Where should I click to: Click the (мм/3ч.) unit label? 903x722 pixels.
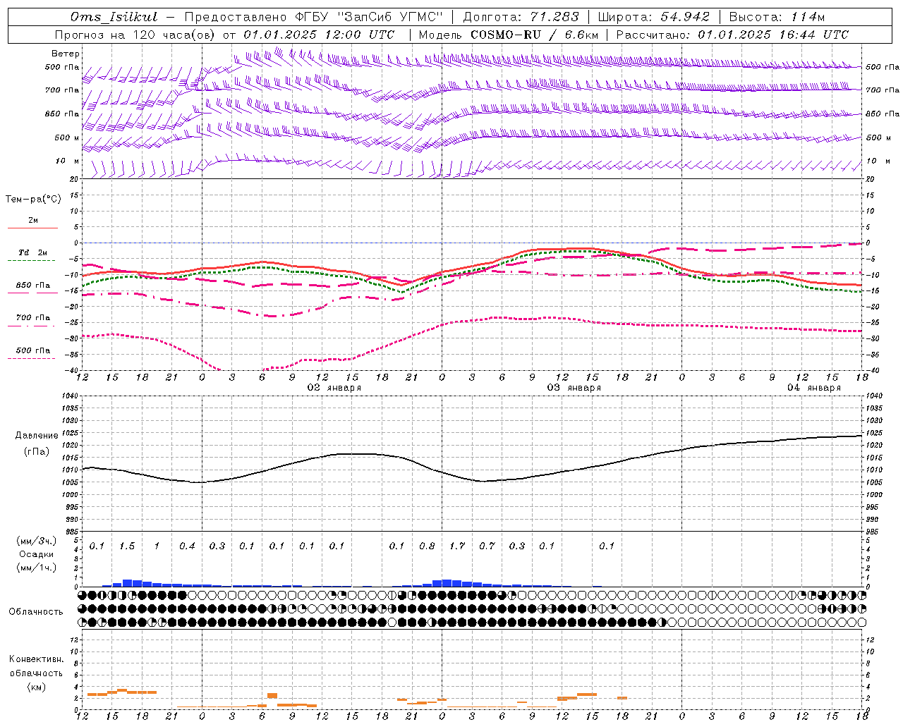pyautogui.click(x=36, y=541)
